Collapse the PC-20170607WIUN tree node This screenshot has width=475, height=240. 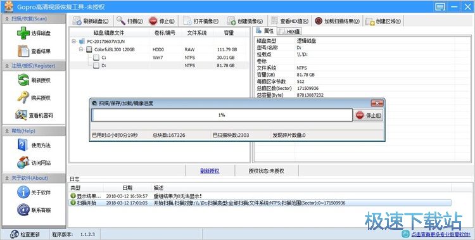(x=74, y=41)
